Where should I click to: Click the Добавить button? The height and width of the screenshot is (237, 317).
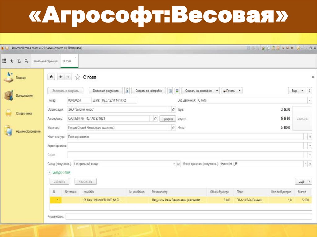[59, 181]
